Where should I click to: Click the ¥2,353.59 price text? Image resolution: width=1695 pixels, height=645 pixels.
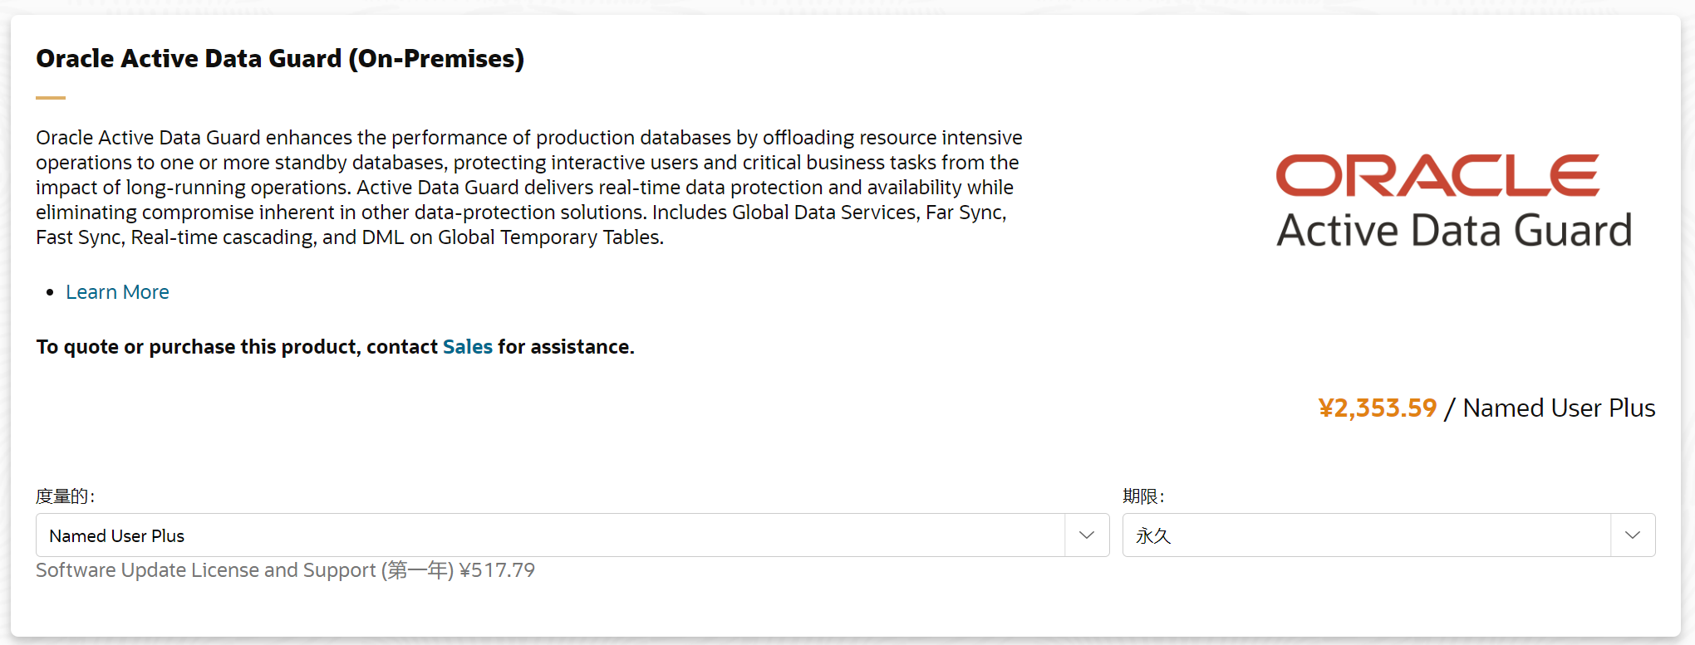(1378, 408)
